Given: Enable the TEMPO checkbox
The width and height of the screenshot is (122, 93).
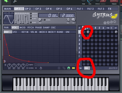Looking at the screenshot, I should click(27, 65).
